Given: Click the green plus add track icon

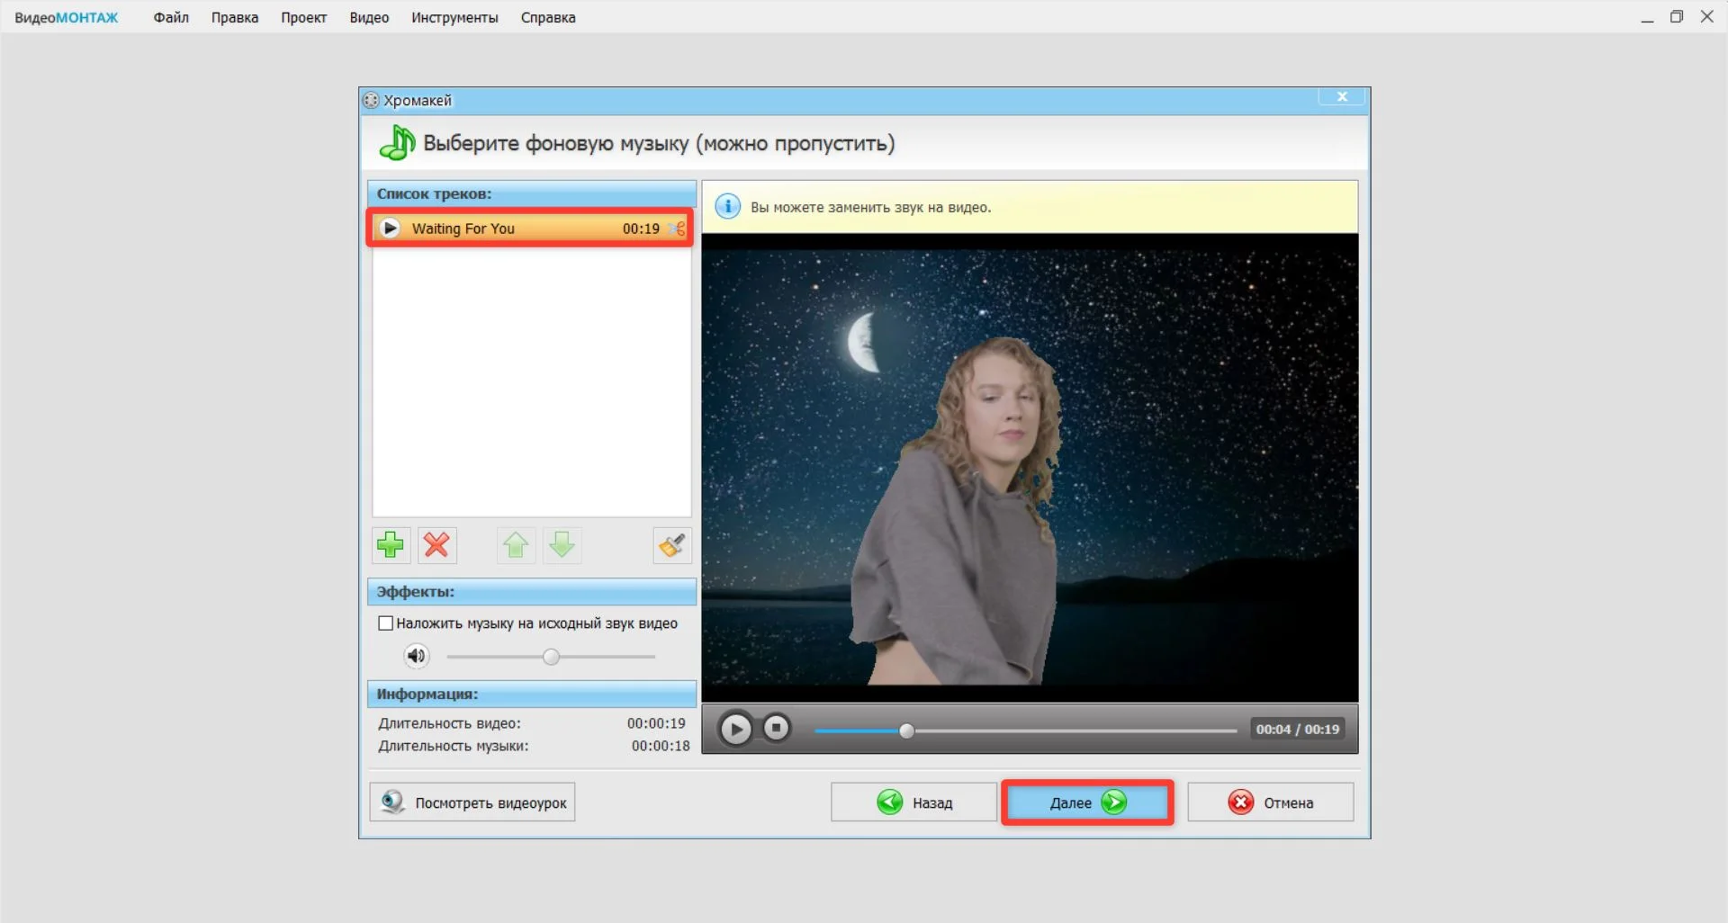Looking at the screenshot, I should [x=391, y=545].
